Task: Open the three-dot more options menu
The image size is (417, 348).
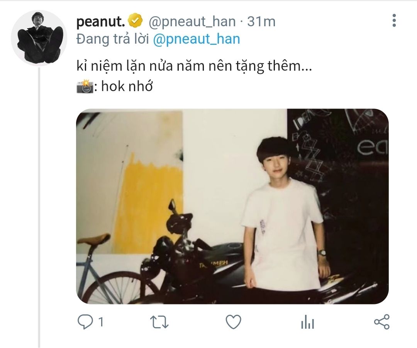Action: point(394,21)
